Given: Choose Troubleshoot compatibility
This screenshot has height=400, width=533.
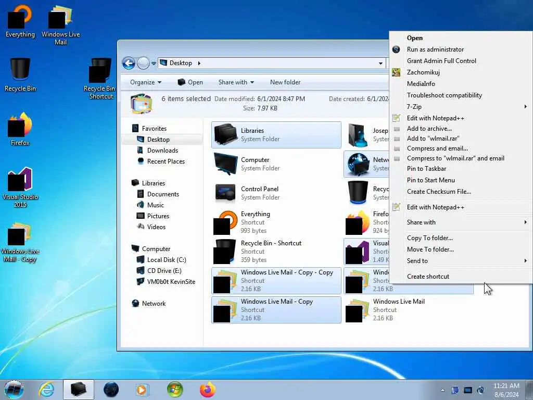Looking at the screenshot, I should (x=462, y=96).
